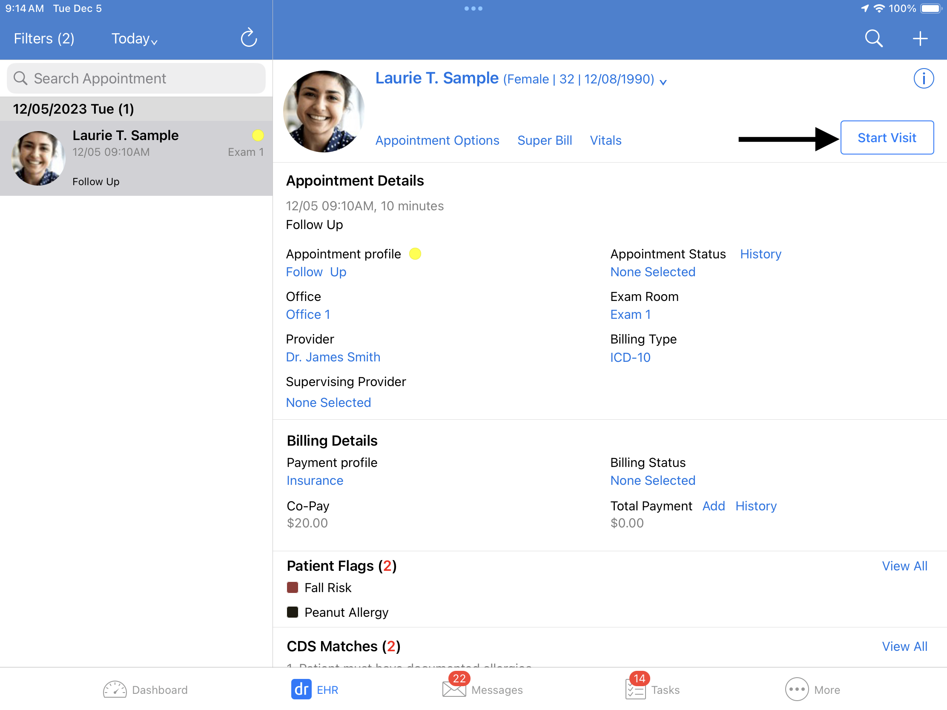Open the More ellipsis icon
Screen dimensions: 947x710
(x=797, y=690)
